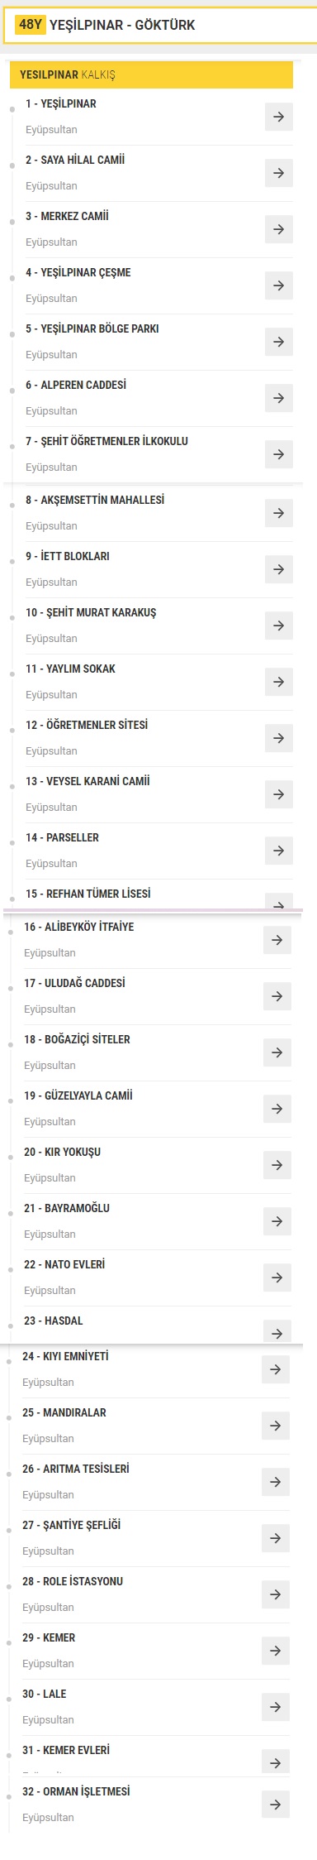Open arrow for Veysel Karani Camii
This screenshot has height=1860, width=317.
(x=279, y=794)
